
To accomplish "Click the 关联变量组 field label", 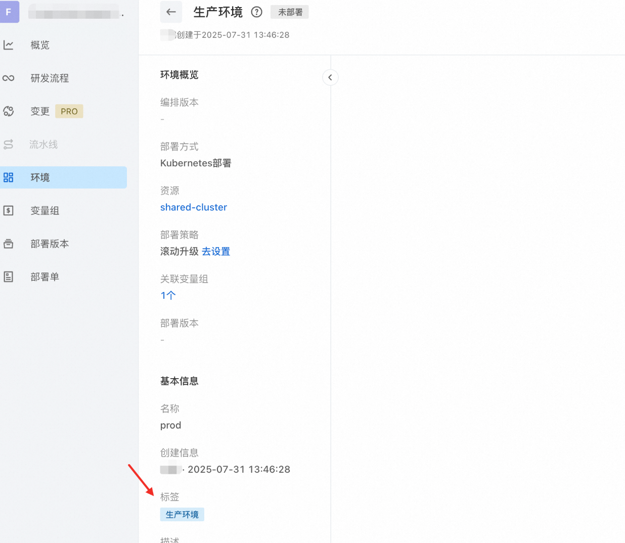I will coord(184,279).
